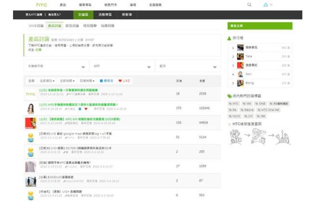Open the EXODUS1 省電設定 thread
The height and width of the screenshot is (204, 312).
point(56,177)
